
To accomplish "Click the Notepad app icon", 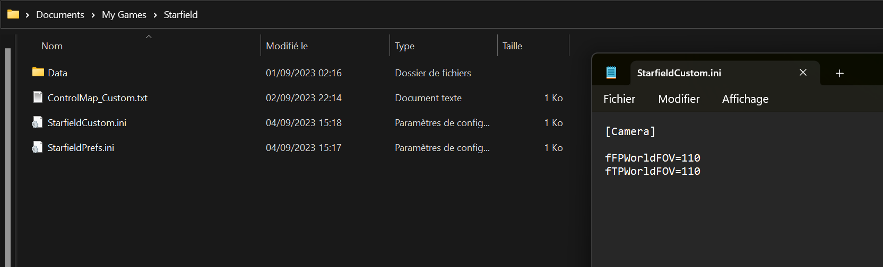I will (x=611, y=73).
